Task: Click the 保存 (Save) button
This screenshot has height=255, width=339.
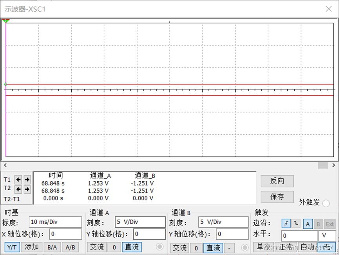Action: 277,197
